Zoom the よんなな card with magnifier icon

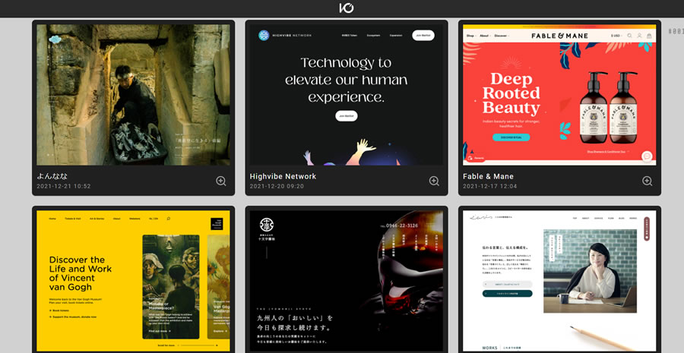[221, 181]
